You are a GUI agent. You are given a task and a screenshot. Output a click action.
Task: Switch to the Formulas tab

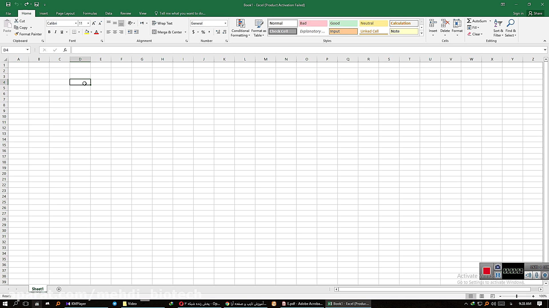coord(90,13)
